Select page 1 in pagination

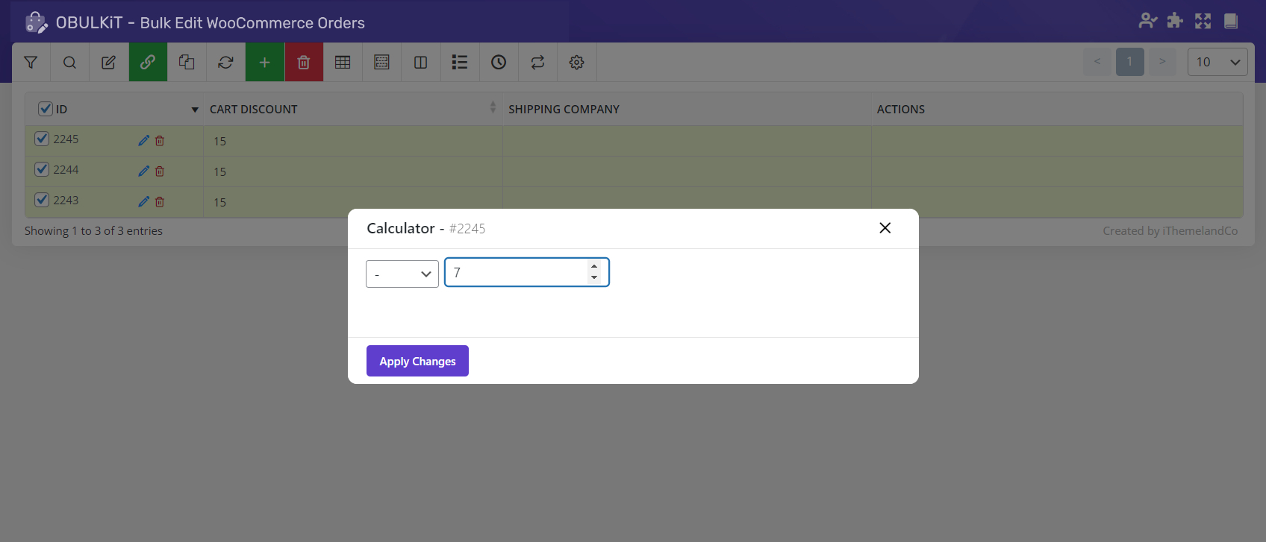click(1129, 62)
